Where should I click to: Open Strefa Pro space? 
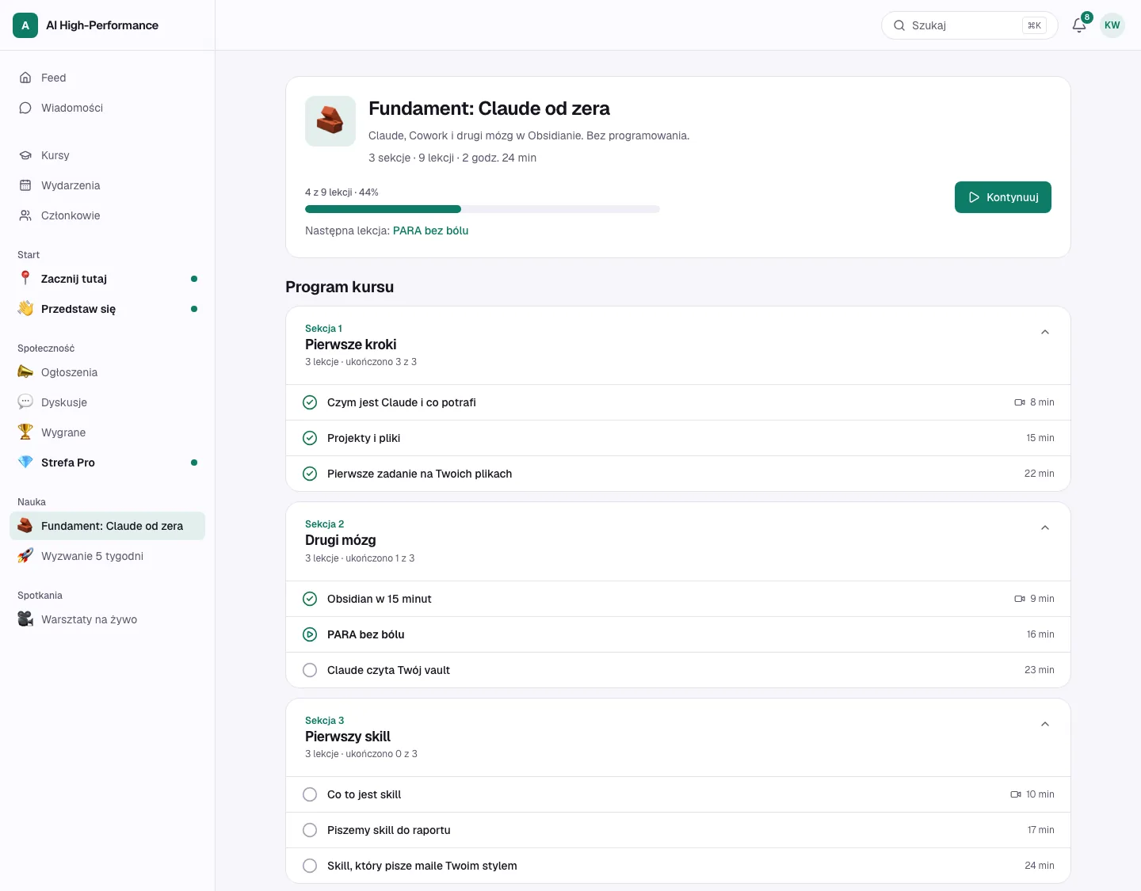(107, 463)
